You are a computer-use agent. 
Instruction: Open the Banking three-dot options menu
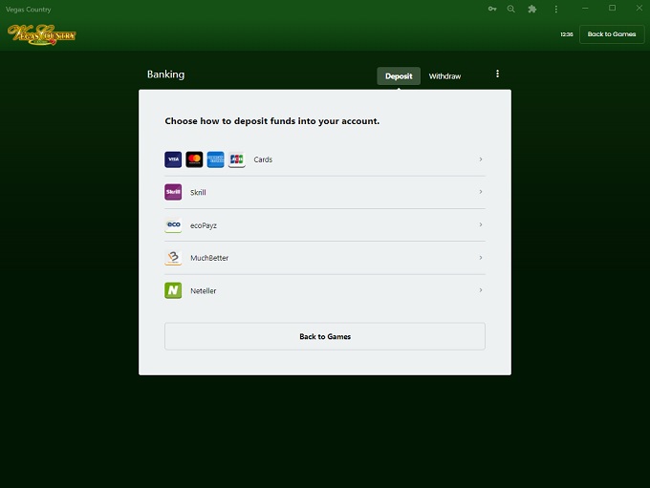497,74
